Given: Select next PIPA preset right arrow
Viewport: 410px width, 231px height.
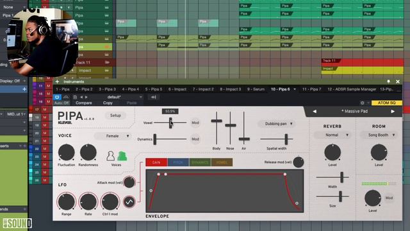Looking at the screenshot, I should tap(393, 111).
